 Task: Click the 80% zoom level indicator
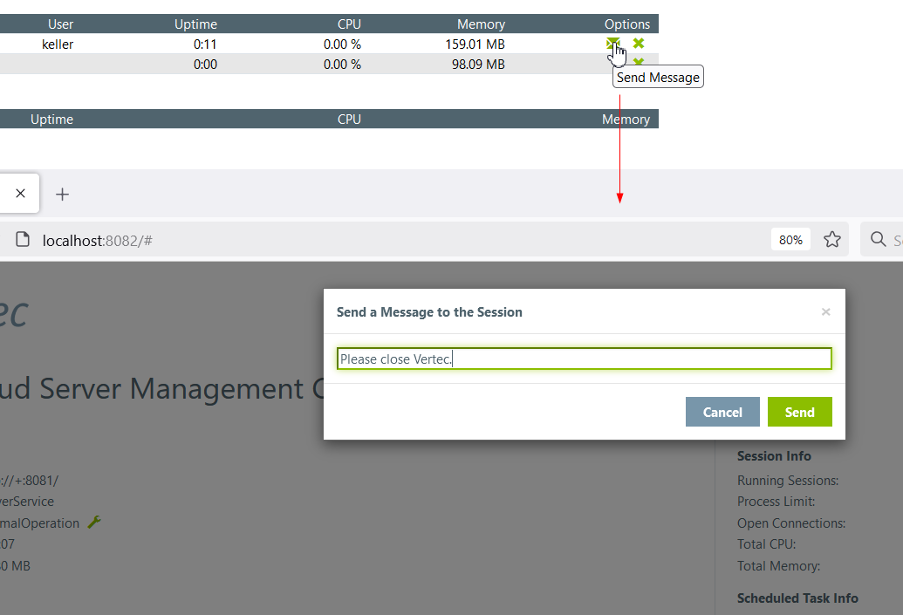pyautogui.click(x=790, y=240)
